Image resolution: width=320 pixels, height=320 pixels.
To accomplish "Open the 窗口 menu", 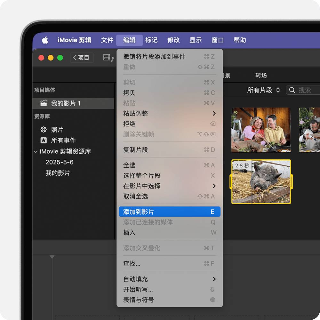I will 218,40.
